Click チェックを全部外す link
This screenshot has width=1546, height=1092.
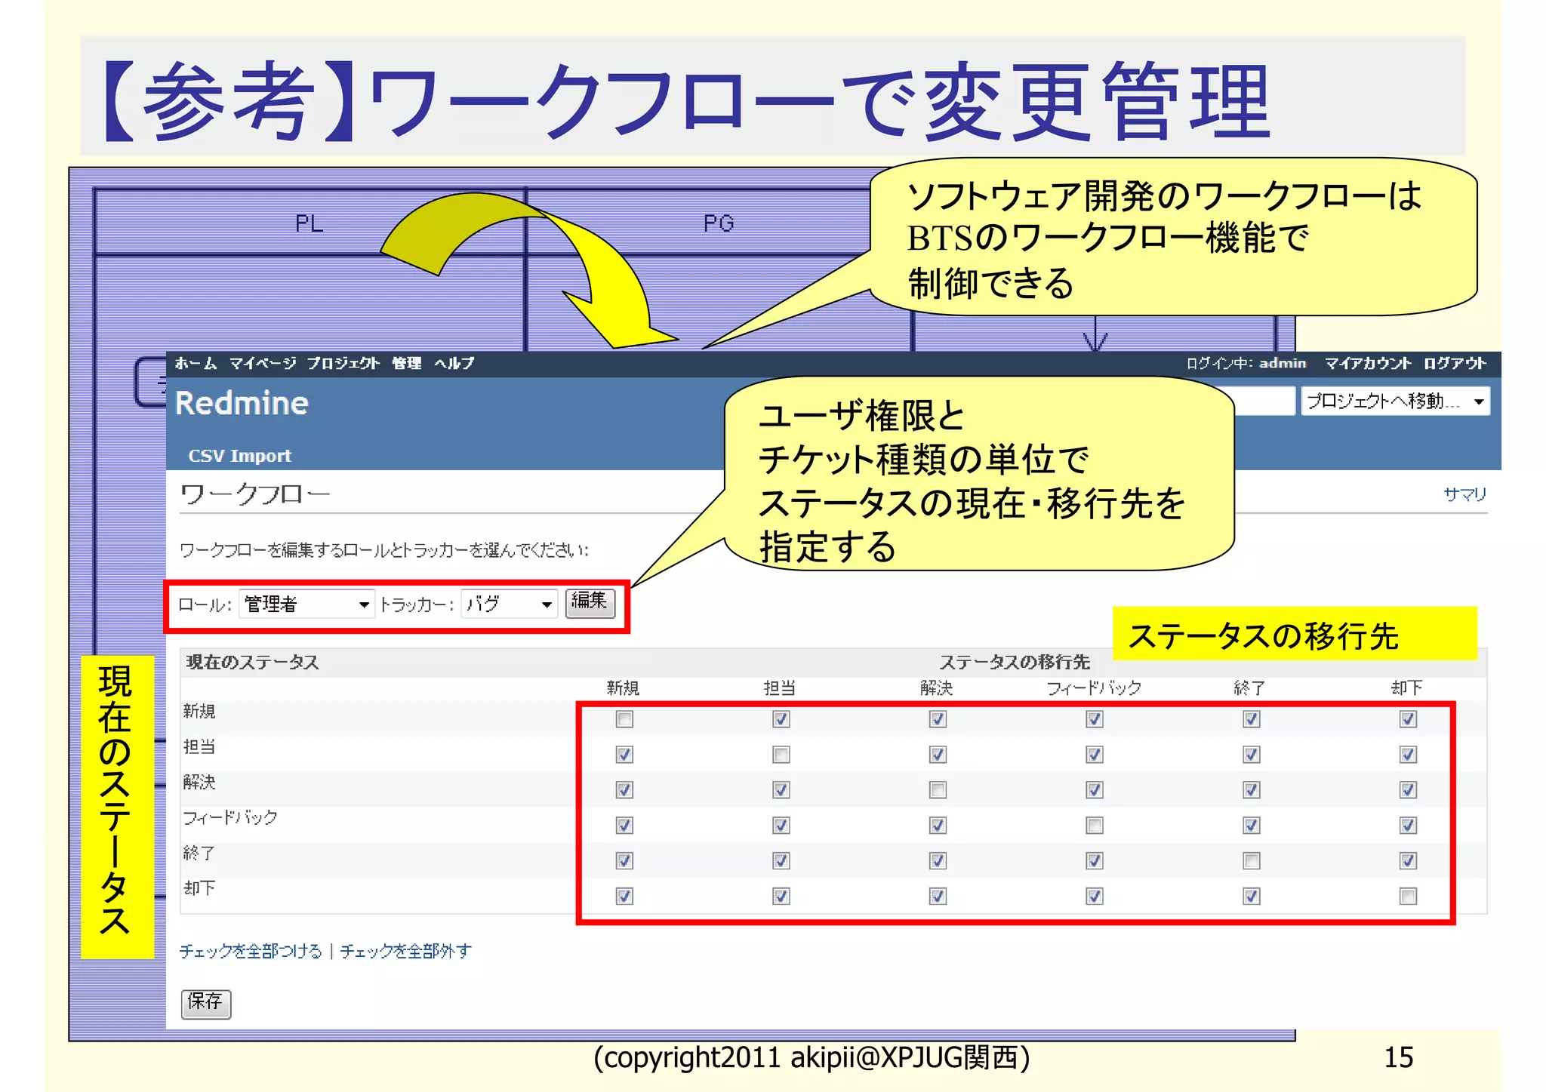405,951
